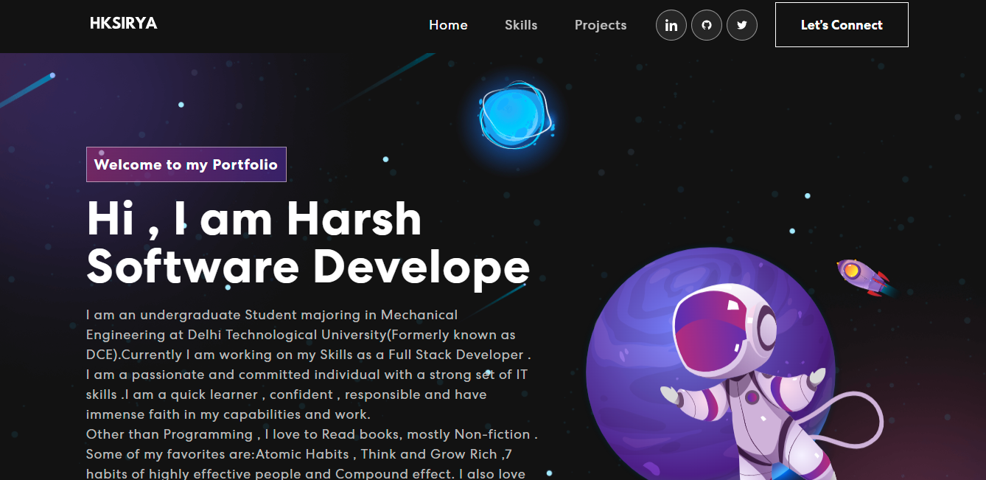Open Twitter from the social icon row
986x480 pixels.
coord(741,24)
